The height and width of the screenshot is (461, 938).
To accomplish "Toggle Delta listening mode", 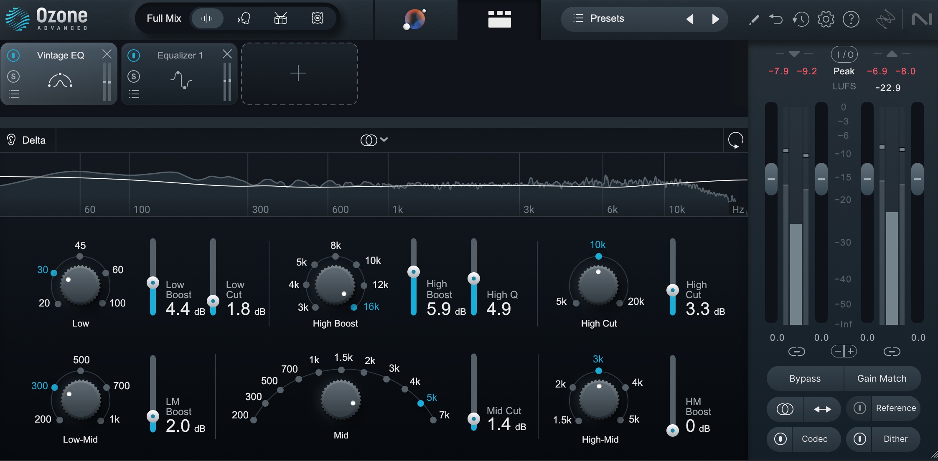I will tap(27, 140).
